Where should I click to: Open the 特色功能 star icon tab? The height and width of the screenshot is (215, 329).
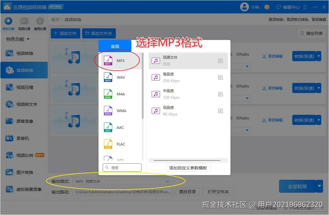tap(8, 24)
